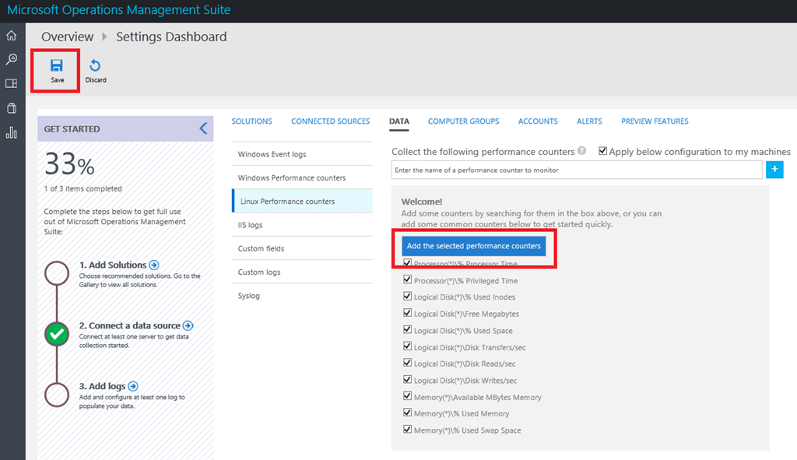
Task: Click the Discard icon
Action: [x=95, y=65]
